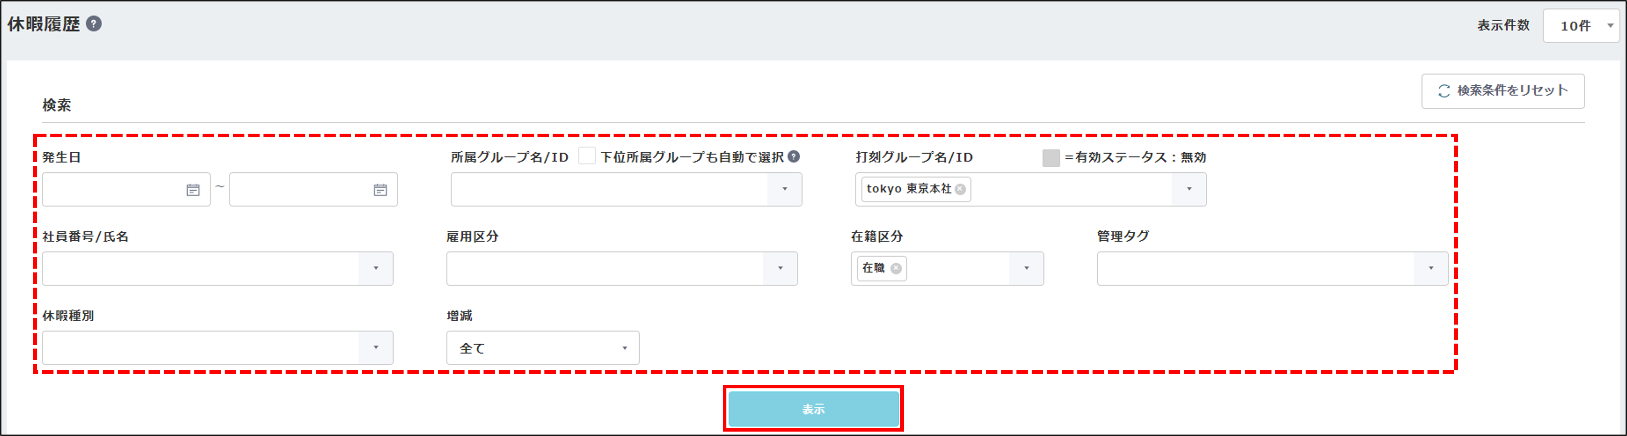
Task: Open 増減 dropdown showing 全て
Action: coord(543,348)
